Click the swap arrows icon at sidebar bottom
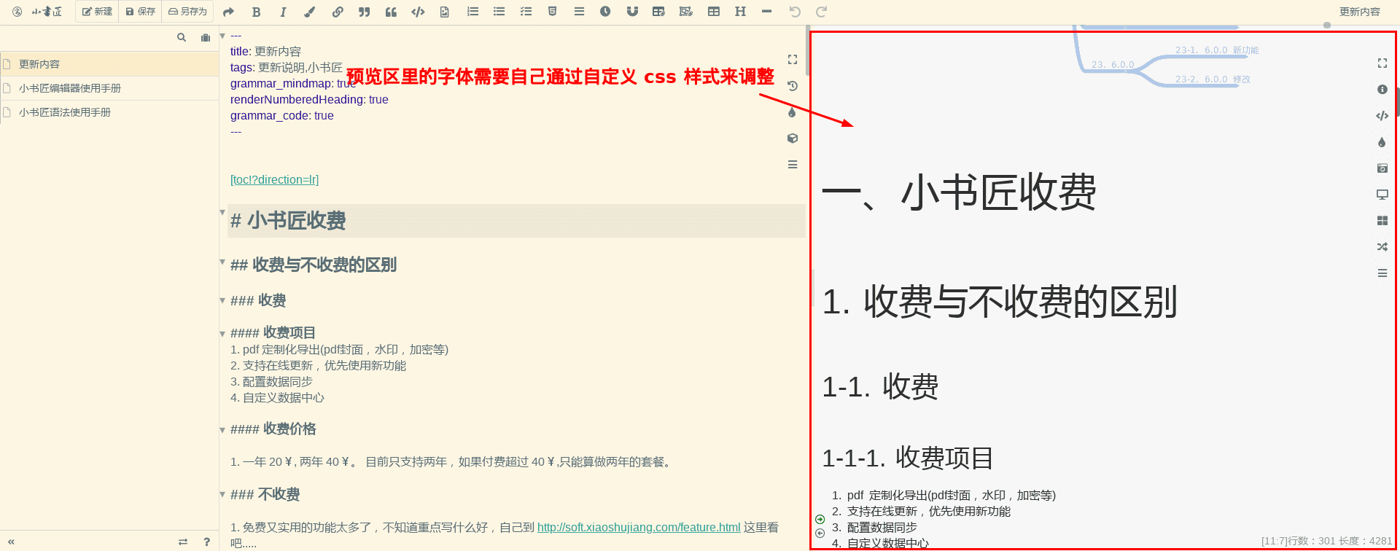The height and width of the screenshot is (551, 1400). (x=183, y=542)
